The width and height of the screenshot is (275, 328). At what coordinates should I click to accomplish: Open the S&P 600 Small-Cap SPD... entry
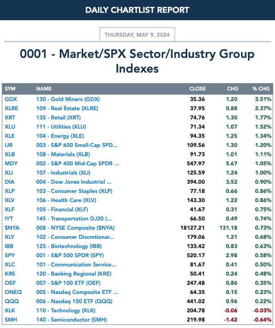[77, 145]
